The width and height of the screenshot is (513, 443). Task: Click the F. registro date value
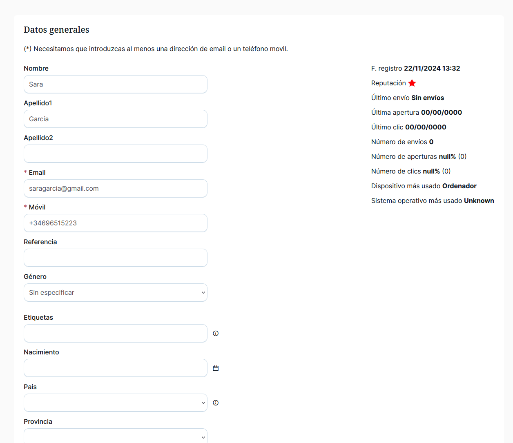pos(432,69)
